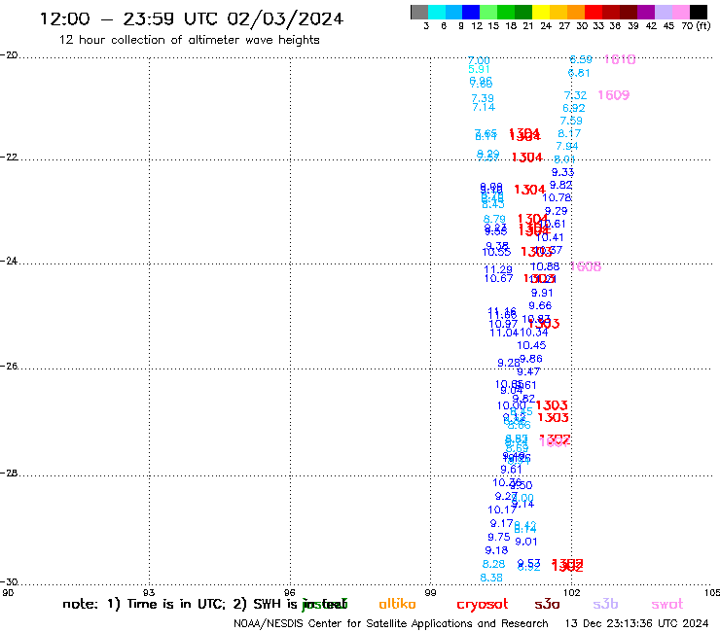Click latitude axis label '-22'
The height and width of the screenshot is (632, 720).
tap(9, 157)
